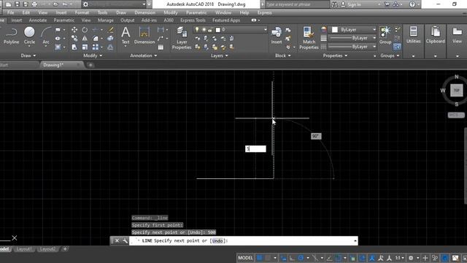This screenshot has width=467, height=263.
Task: Open the Utilities panel
Action: (x=414, y=35)
